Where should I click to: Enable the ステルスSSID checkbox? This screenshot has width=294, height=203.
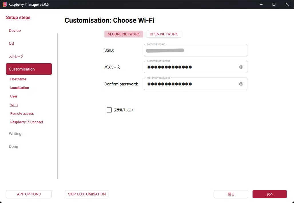109,110
